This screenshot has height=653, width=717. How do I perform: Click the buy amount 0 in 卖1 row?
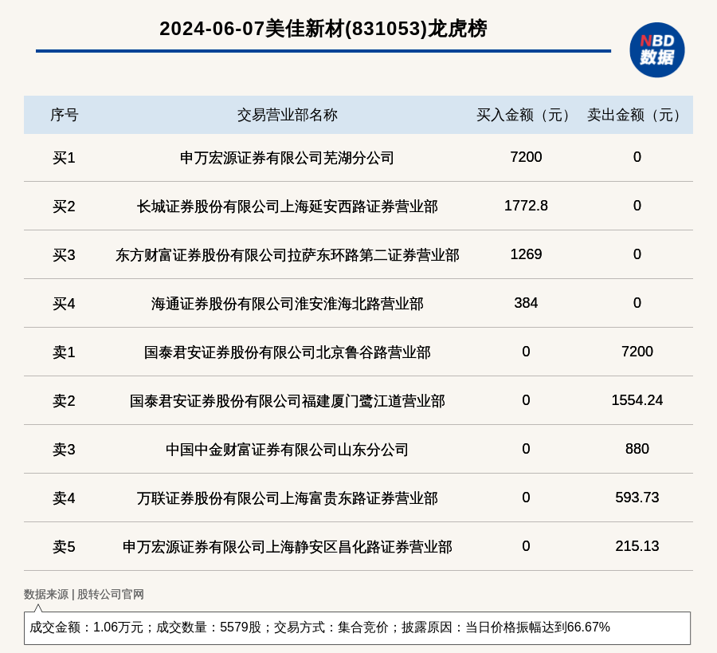[526, 352]
